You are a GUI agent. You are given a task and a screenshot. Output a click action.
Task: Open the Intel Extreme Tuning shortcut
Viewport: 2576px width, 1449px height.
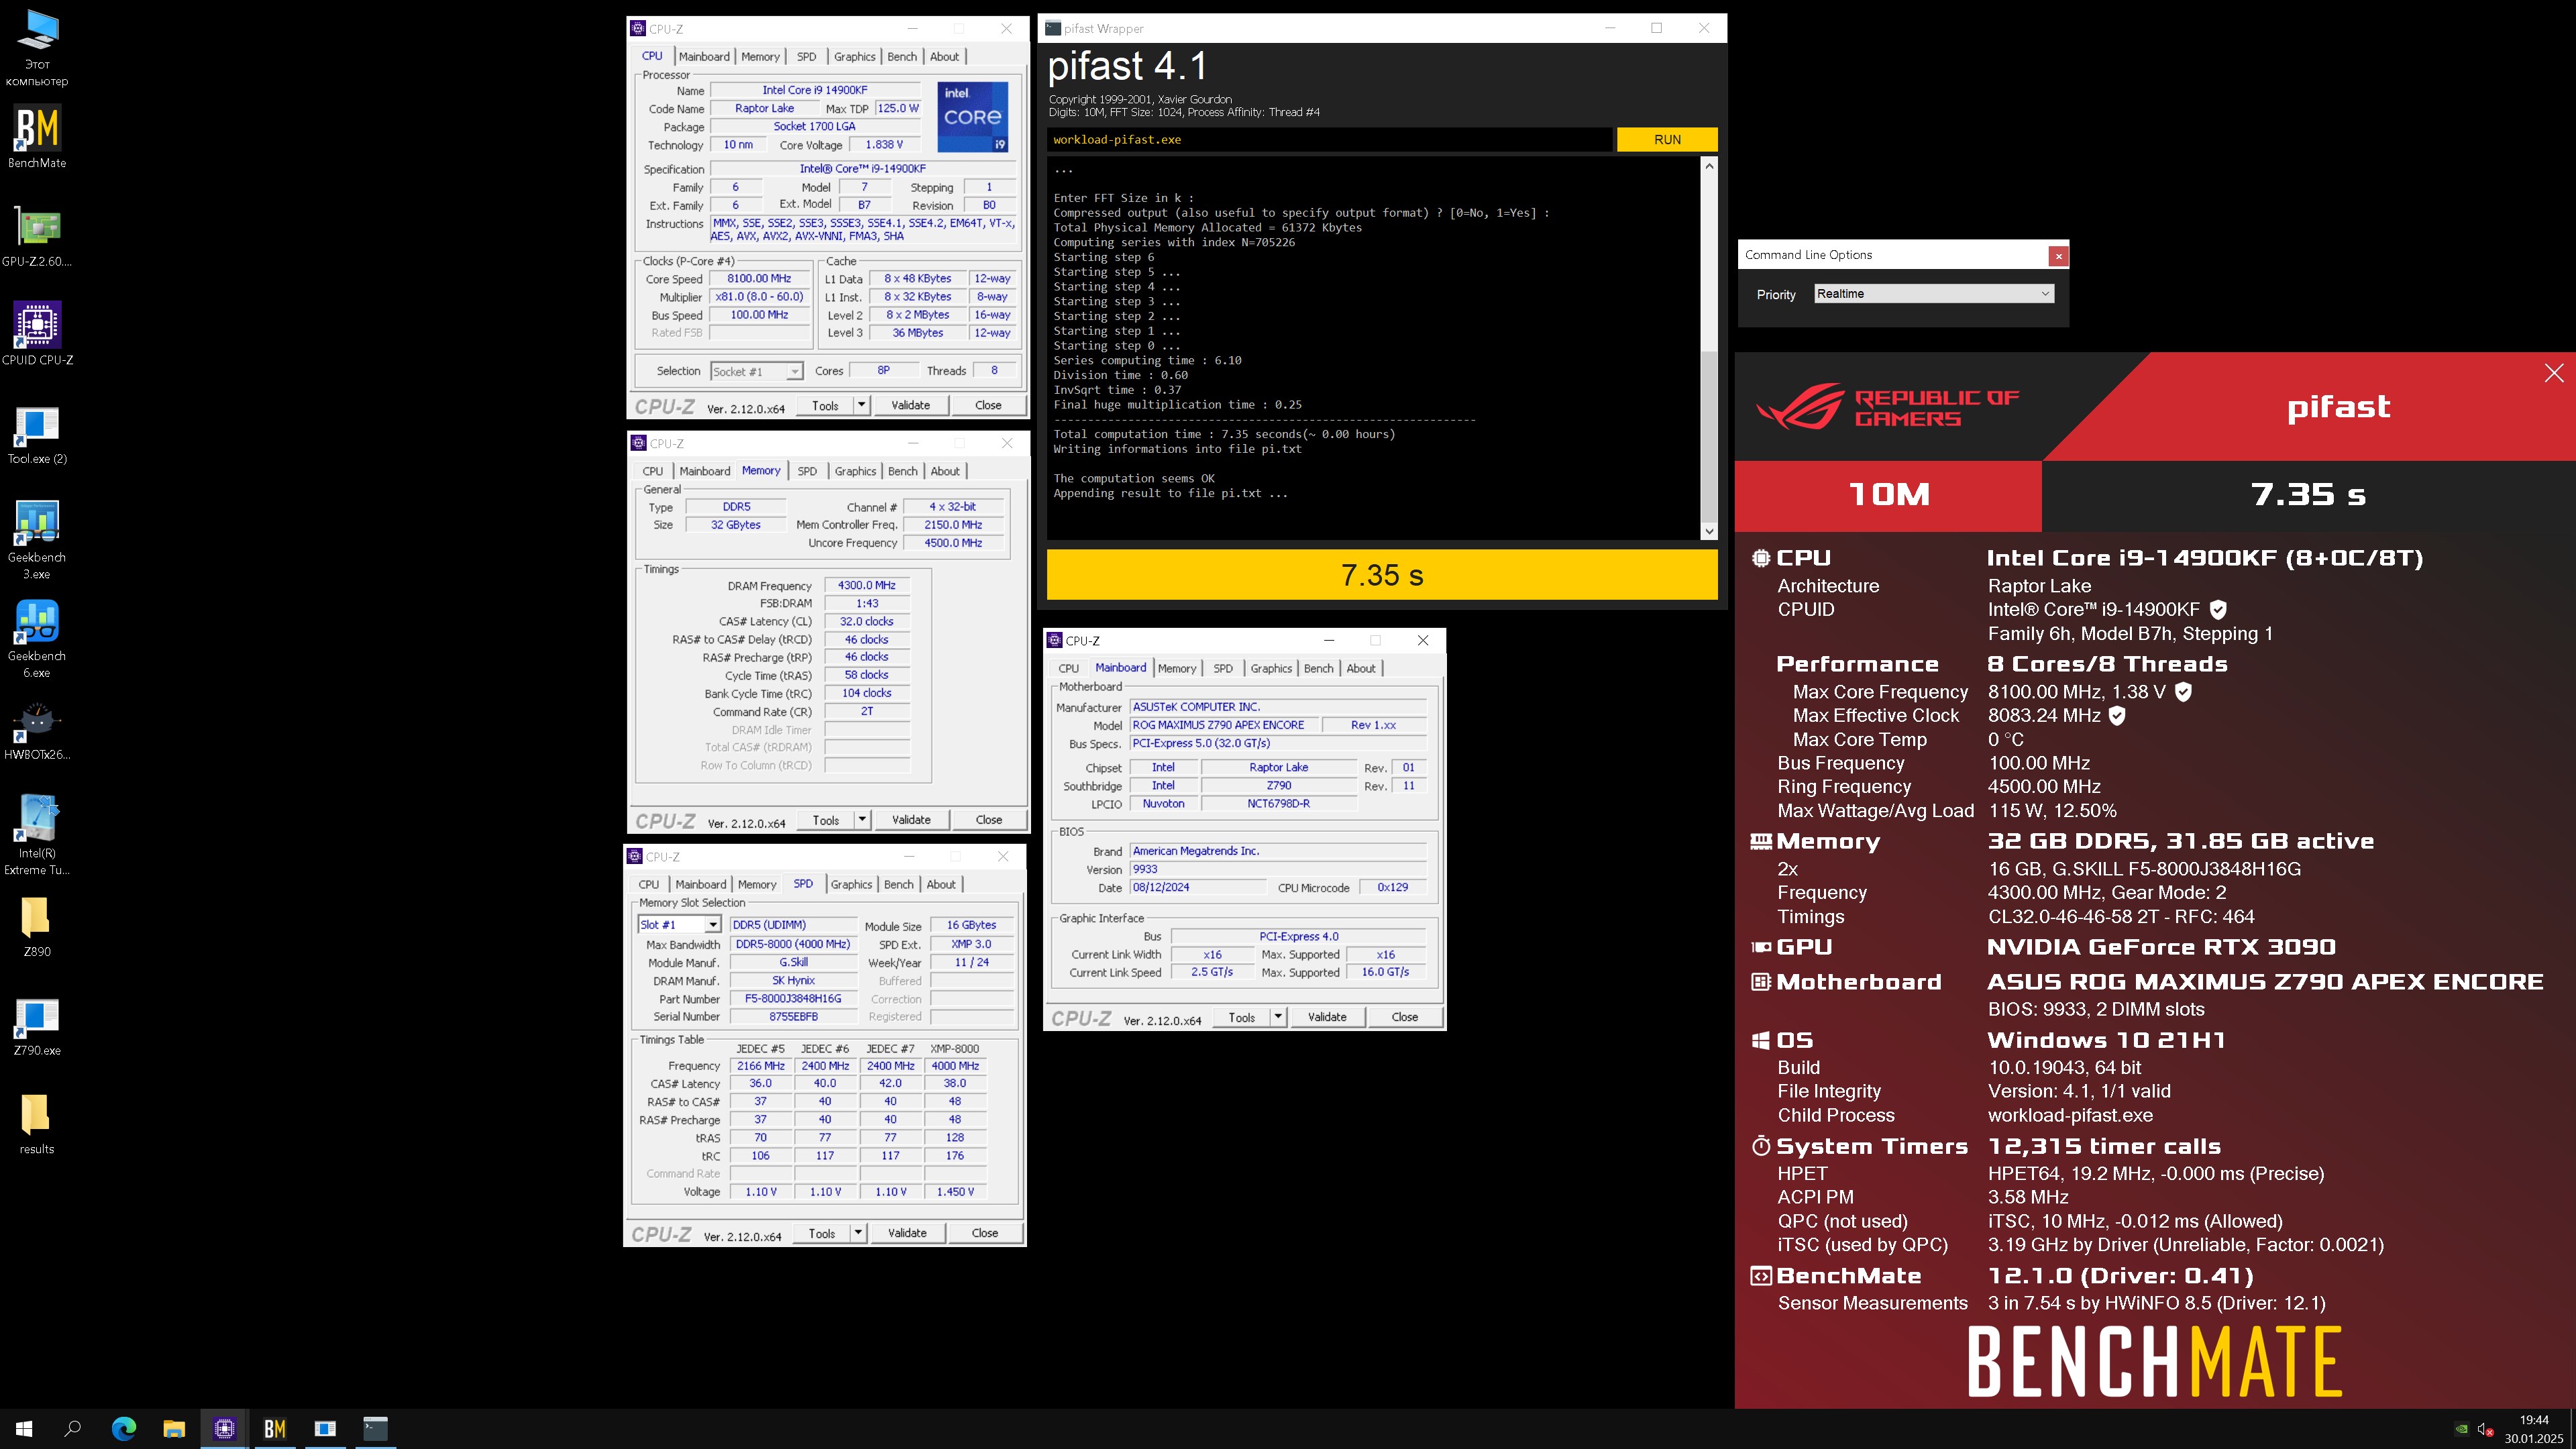point(37,835)
